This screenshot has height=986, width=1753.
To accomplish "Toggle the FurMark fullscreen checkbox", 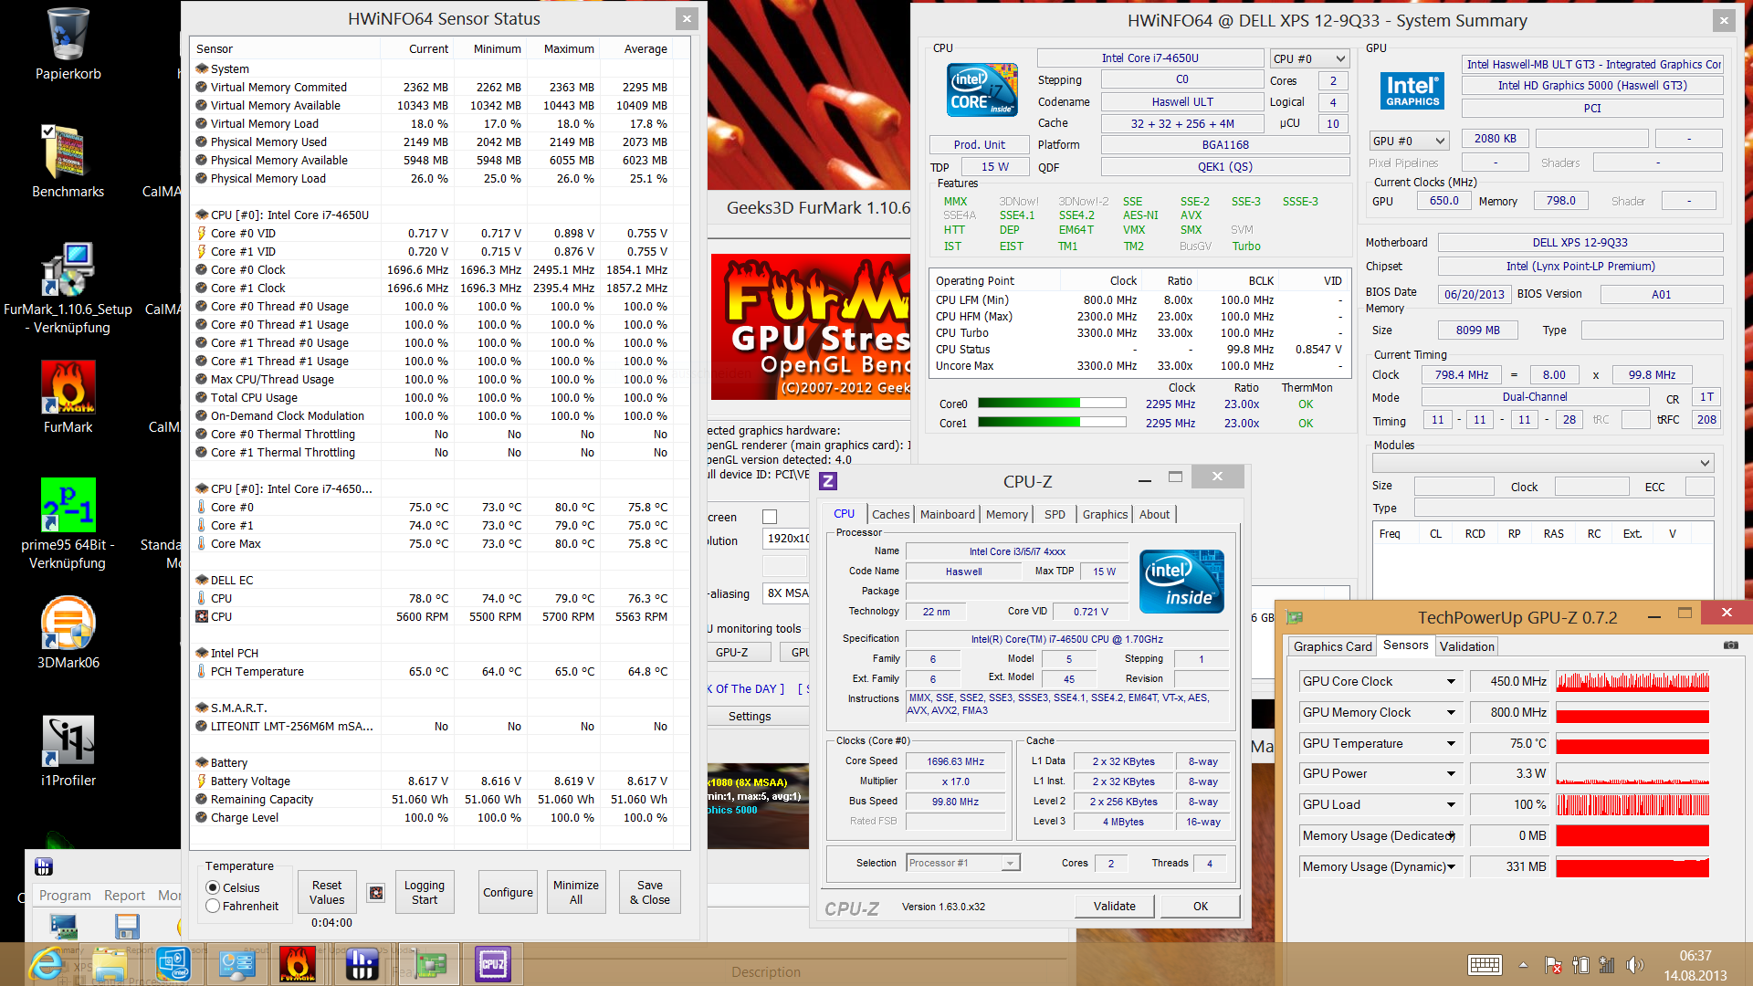I will (x=770, y=517).
